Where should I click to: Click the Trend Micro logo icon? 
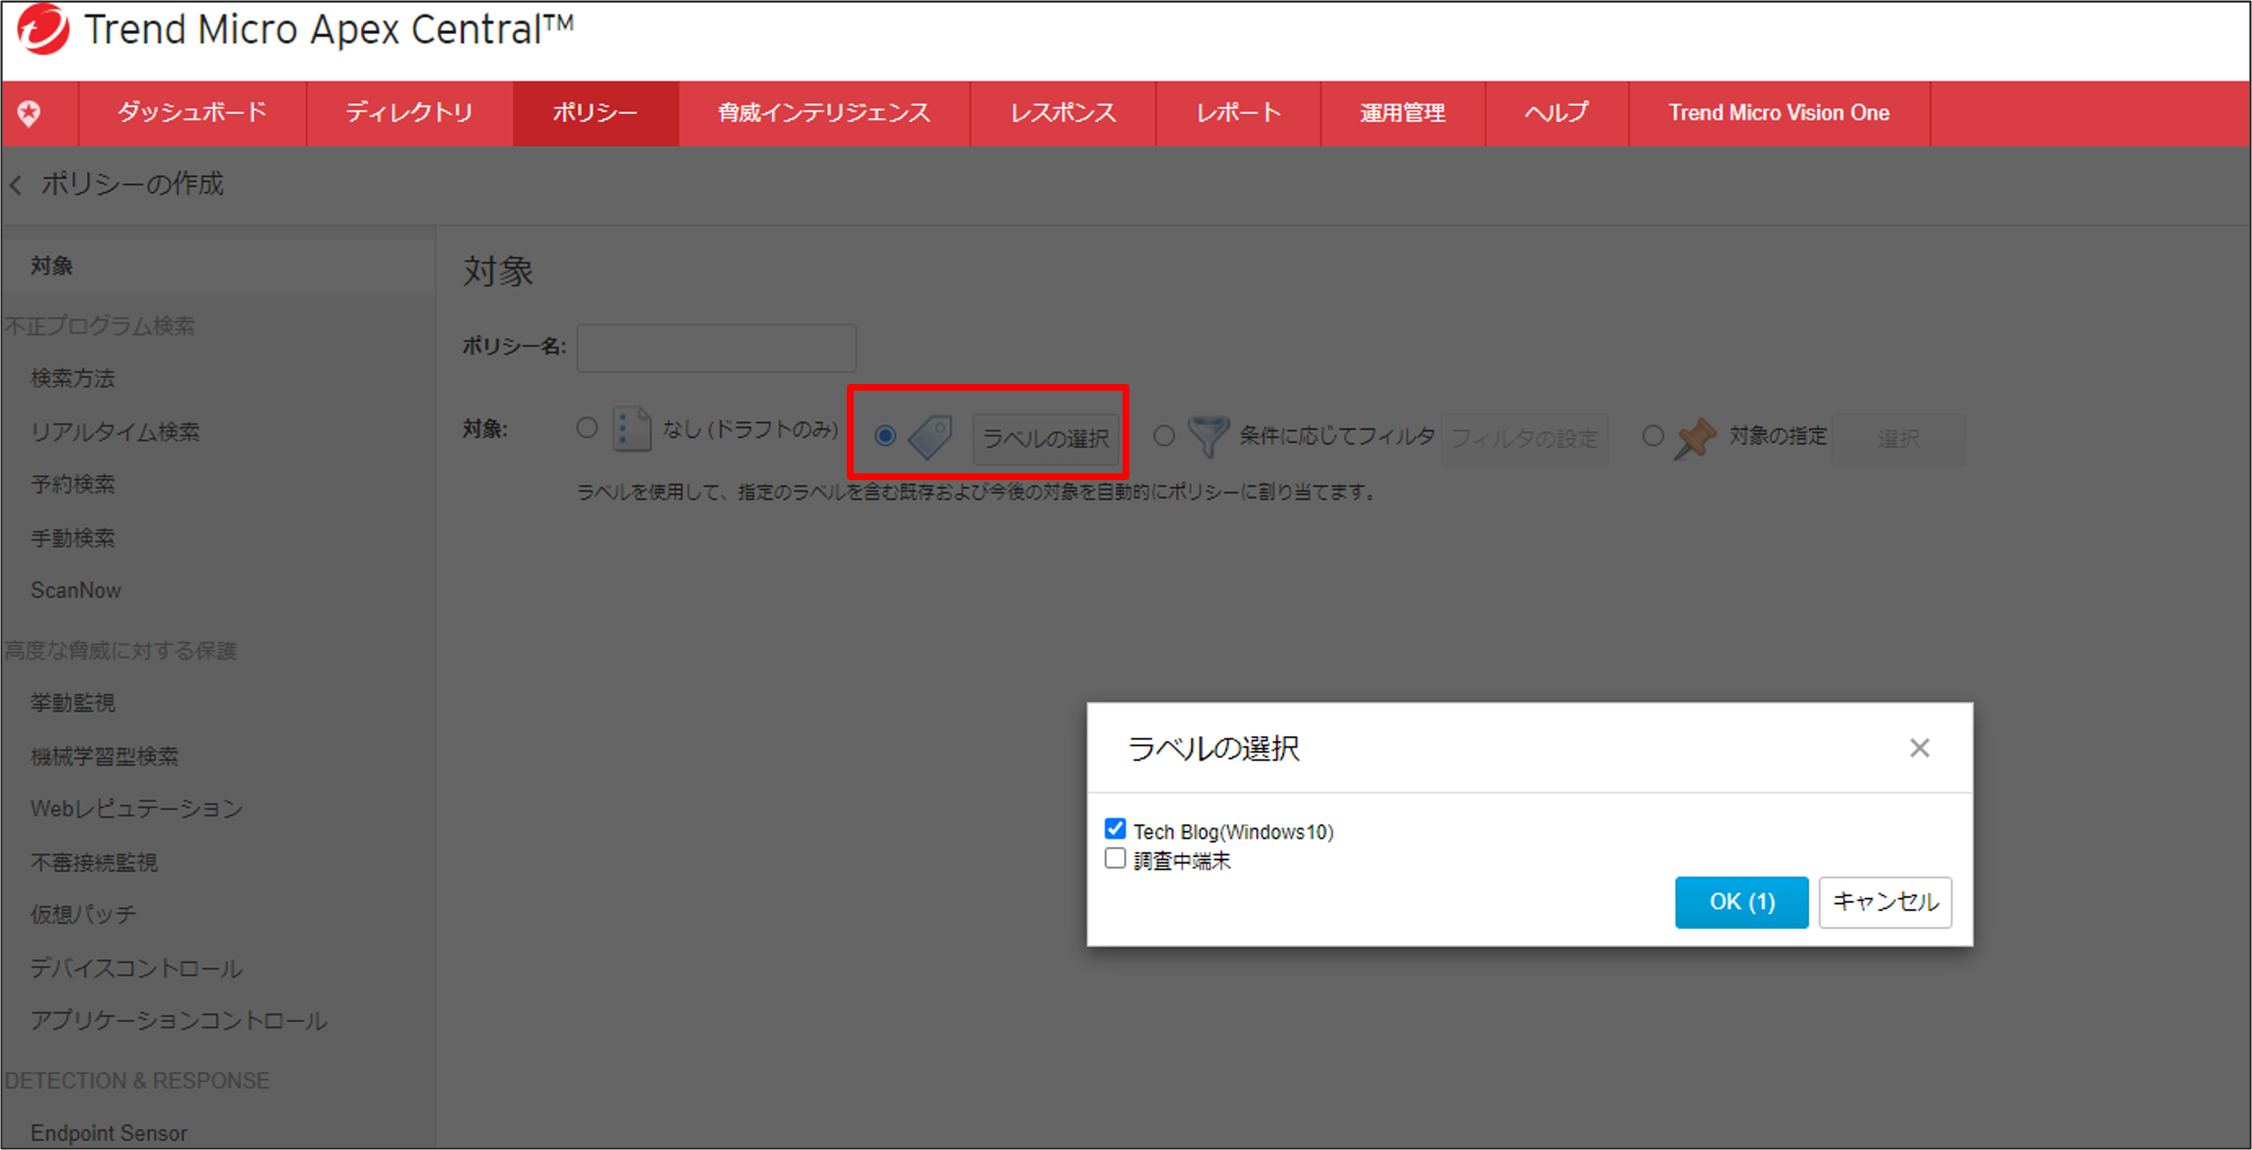tap(43, 29)
